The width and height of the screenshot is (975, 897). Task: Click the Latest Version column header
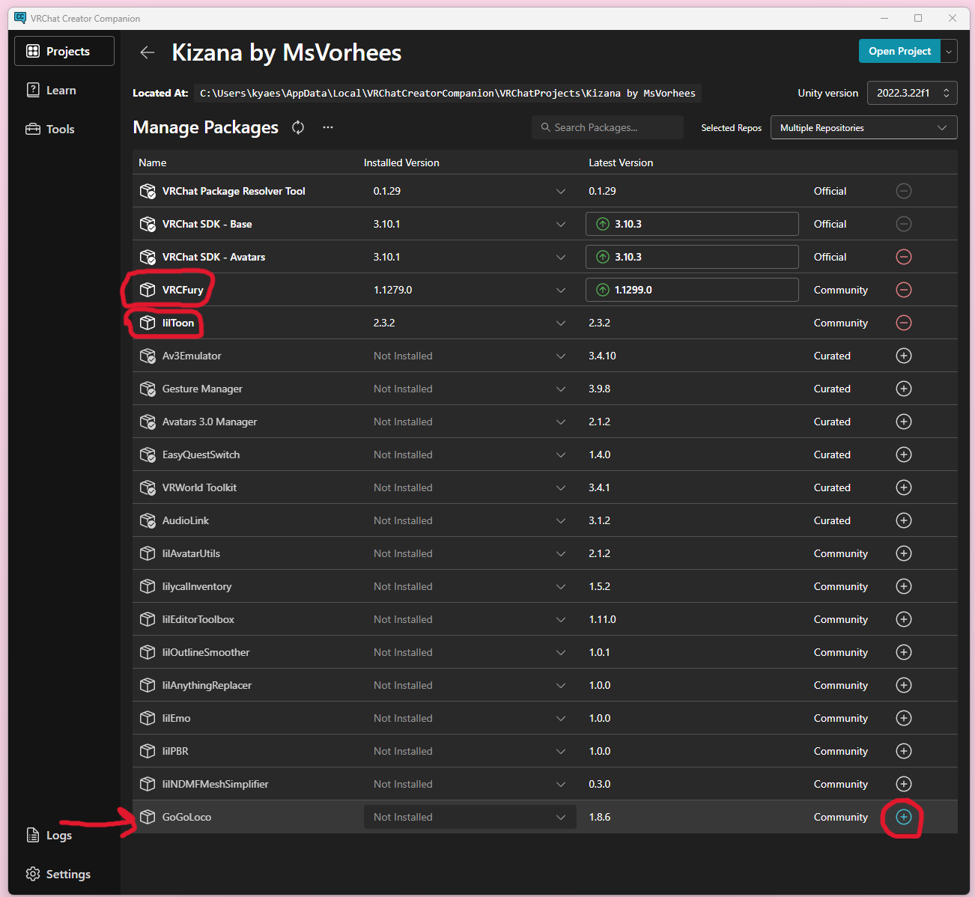[x=621, y=162]
